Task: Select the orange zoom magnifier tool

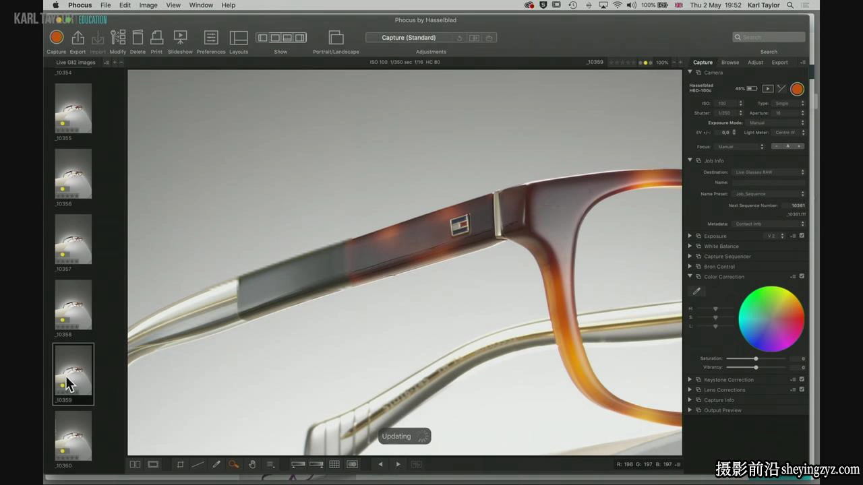Action: click(233, 464)
